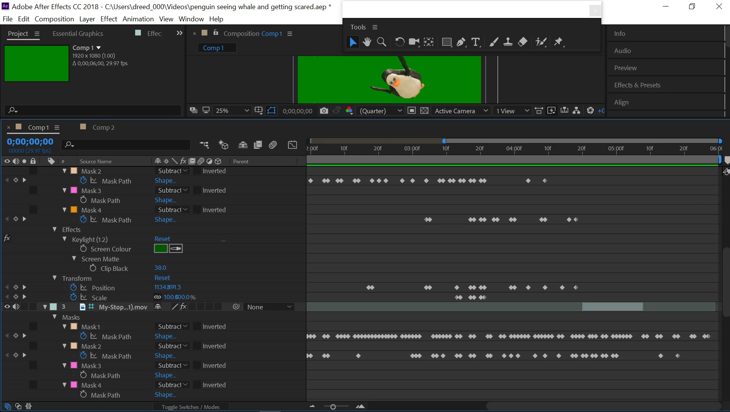Open the Parent None dropdown for layer 3
The width and height of the screenshot is (730, 412).
269,307
